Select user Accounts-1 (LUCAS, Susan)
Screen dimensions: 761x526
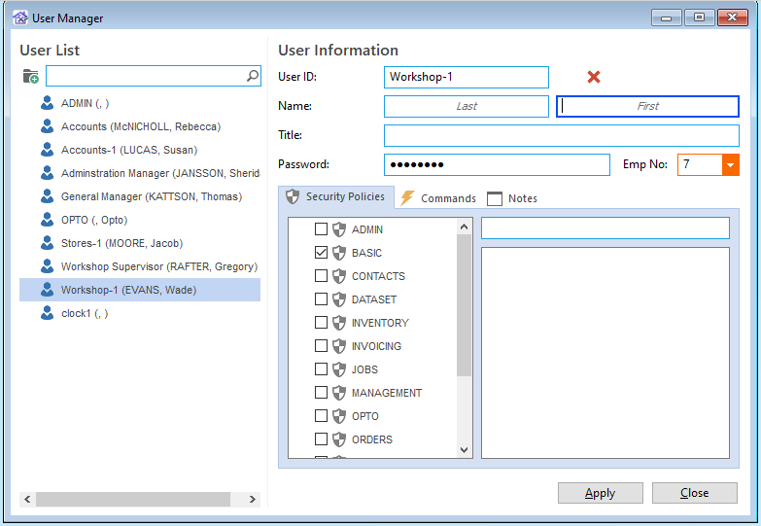click(128, 150)
